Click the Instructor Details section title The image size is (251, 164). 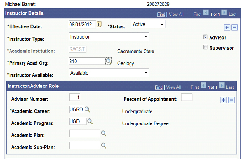(25, 13)
